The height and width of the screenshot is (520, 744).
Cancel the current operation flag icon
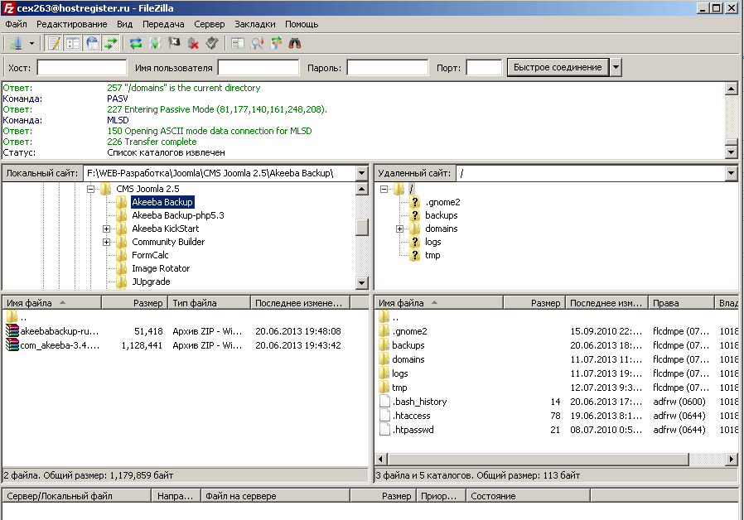(174, 43)
